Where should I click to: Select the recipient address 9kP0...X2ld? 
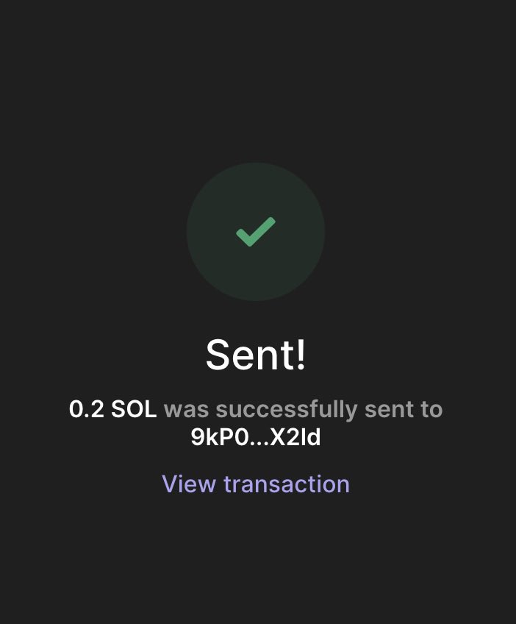(x=256, y=437)
